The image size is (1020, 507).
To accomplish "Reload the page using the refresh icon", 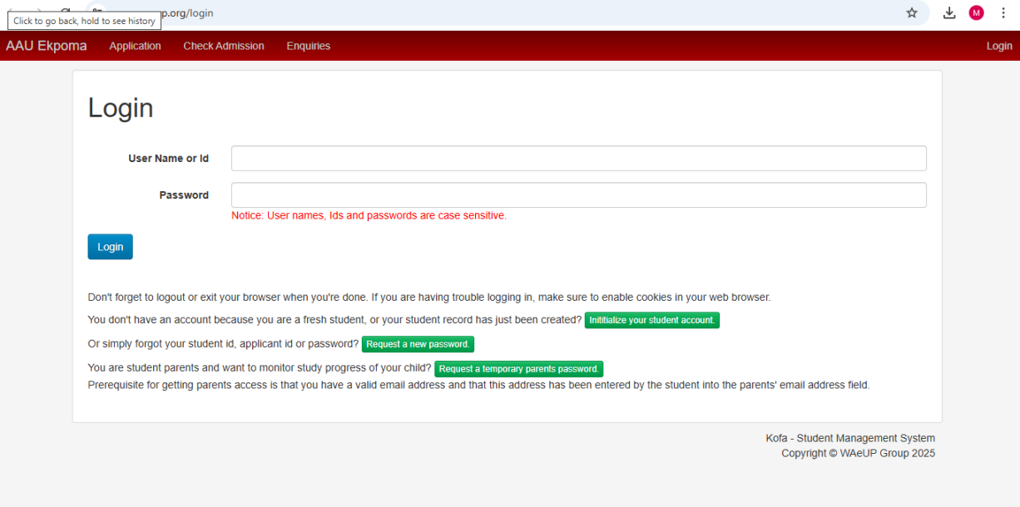I will [66, 12].
